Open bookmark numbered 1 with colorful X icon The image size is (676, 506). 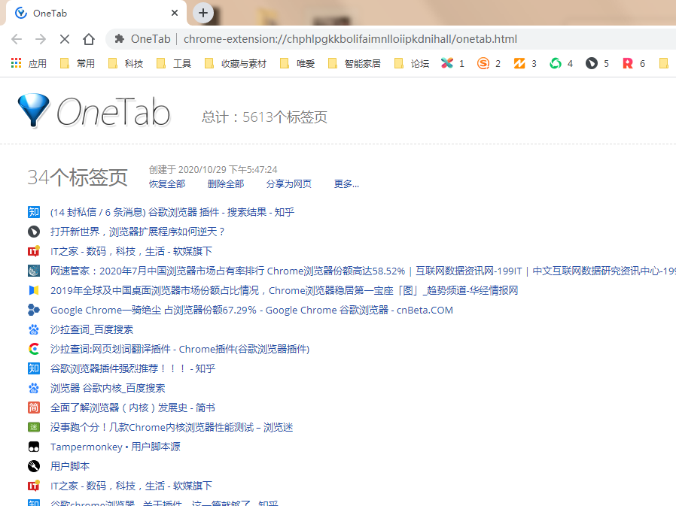[452, 64]
